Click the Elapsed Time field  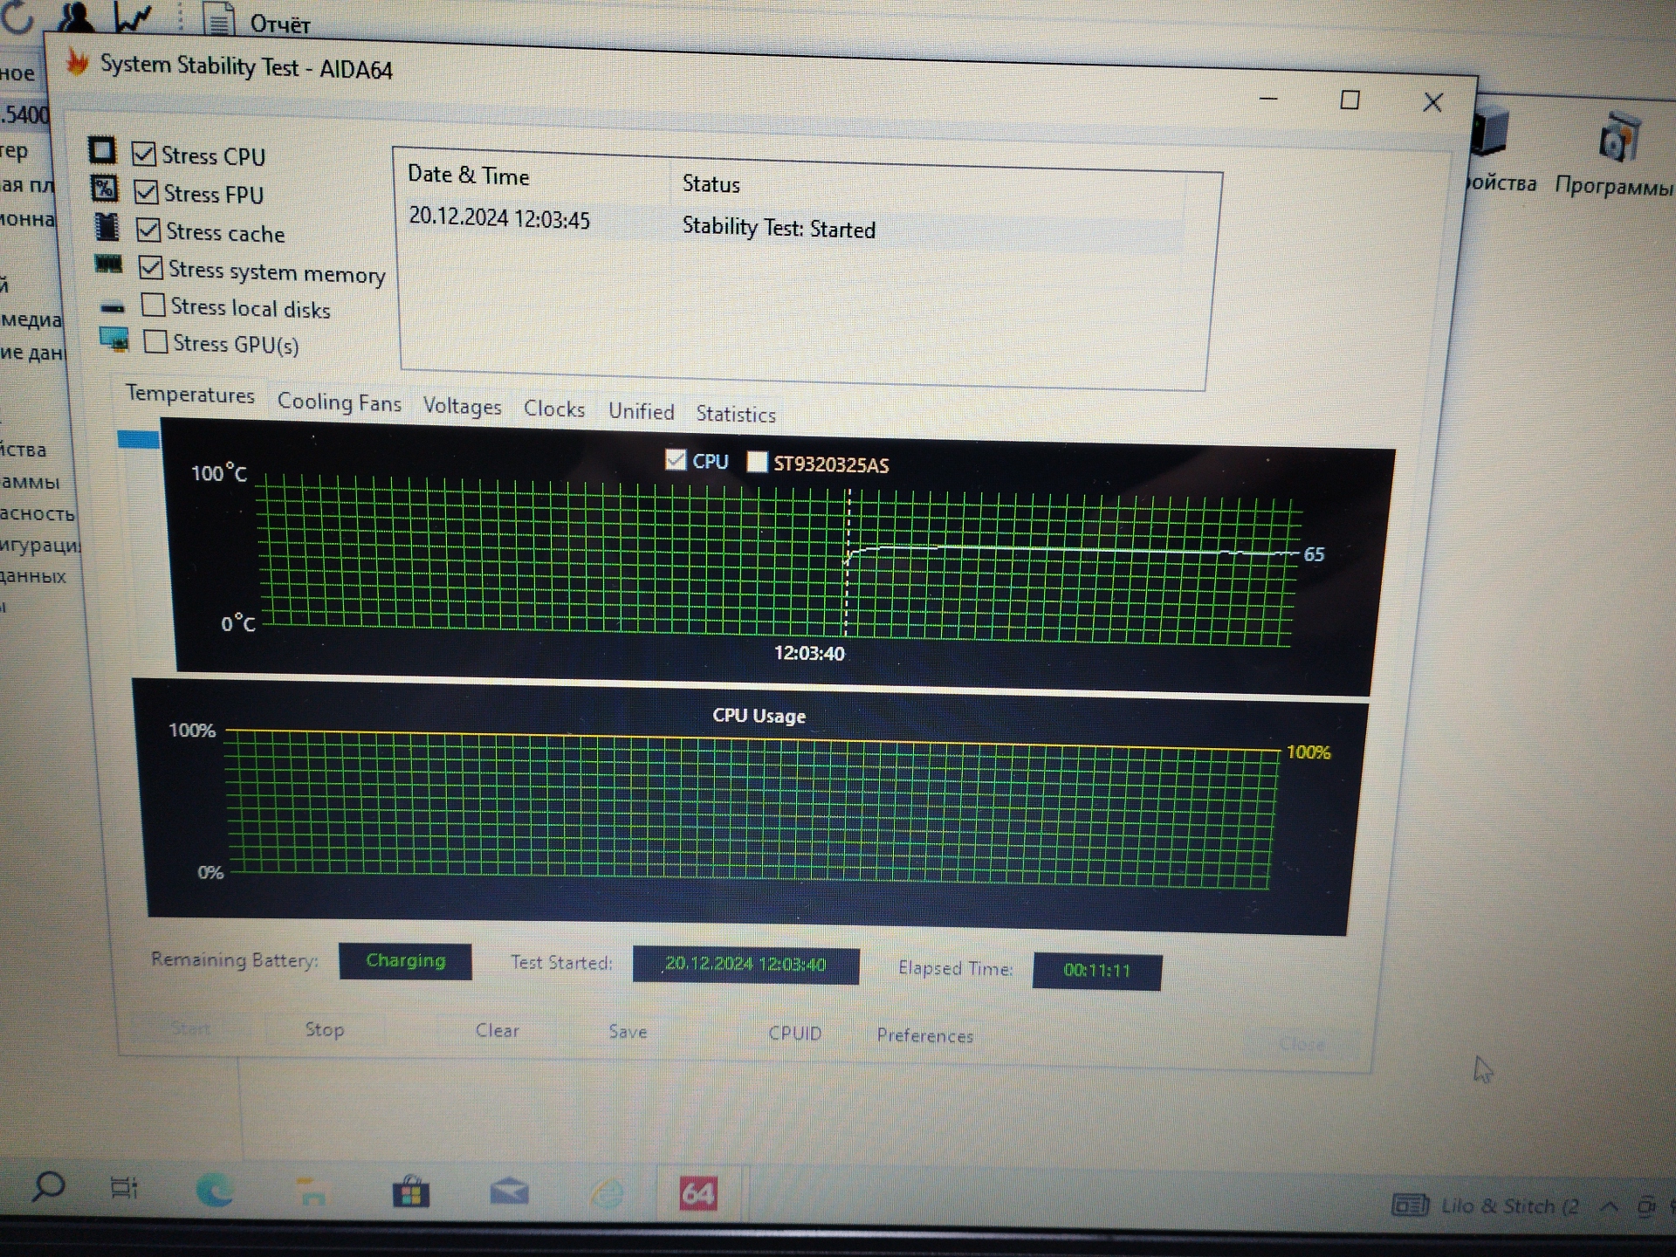(x=1096, y=971)
